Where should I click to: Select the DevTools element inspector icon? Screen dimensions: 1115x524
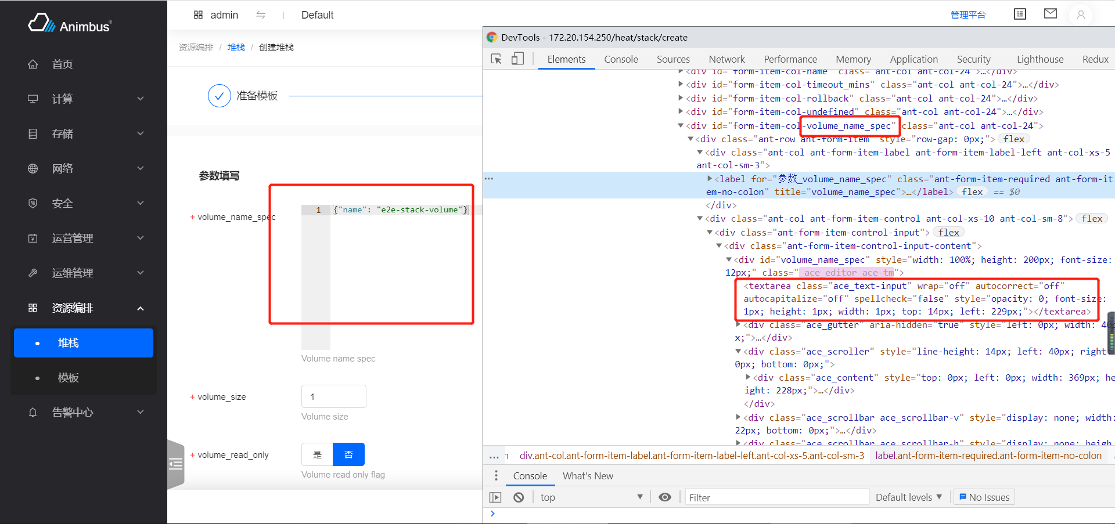[x=497, y=59]
